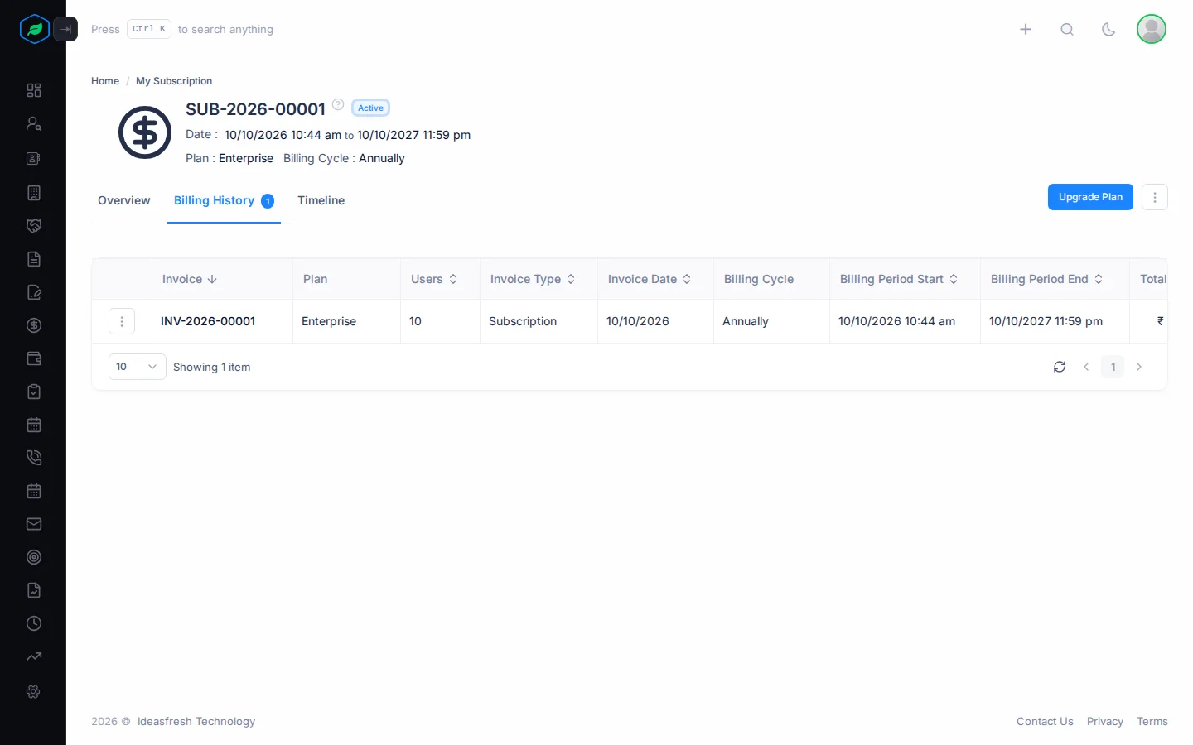Open the building/companies sidebar icon
The image size is (1193, 745).
(34, 193)
